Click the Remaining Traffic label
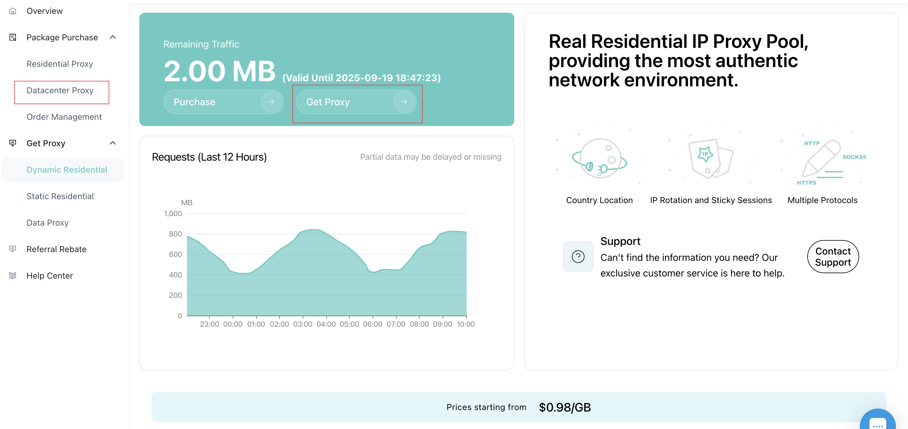This screenshot has height=429, width=908. pyautogui.click(x=201, y=44)
